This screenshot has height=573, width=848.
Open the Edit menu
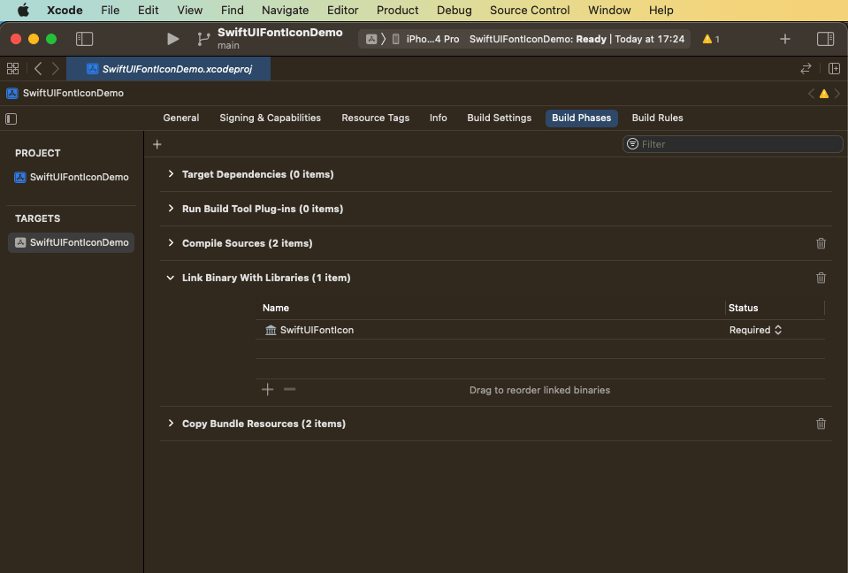pyautogui.click(x=149, y=11)
